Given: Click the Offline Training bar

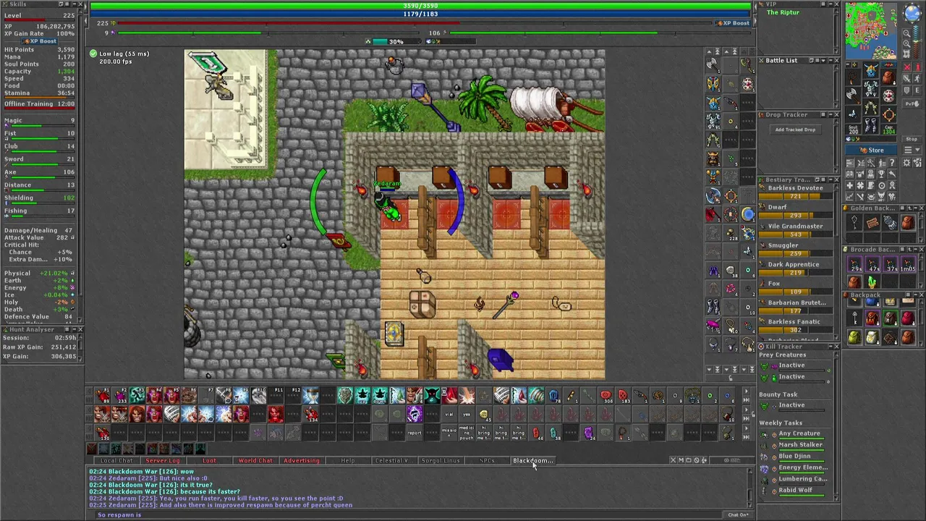Looking at the screenshot, I should [39, 104].
